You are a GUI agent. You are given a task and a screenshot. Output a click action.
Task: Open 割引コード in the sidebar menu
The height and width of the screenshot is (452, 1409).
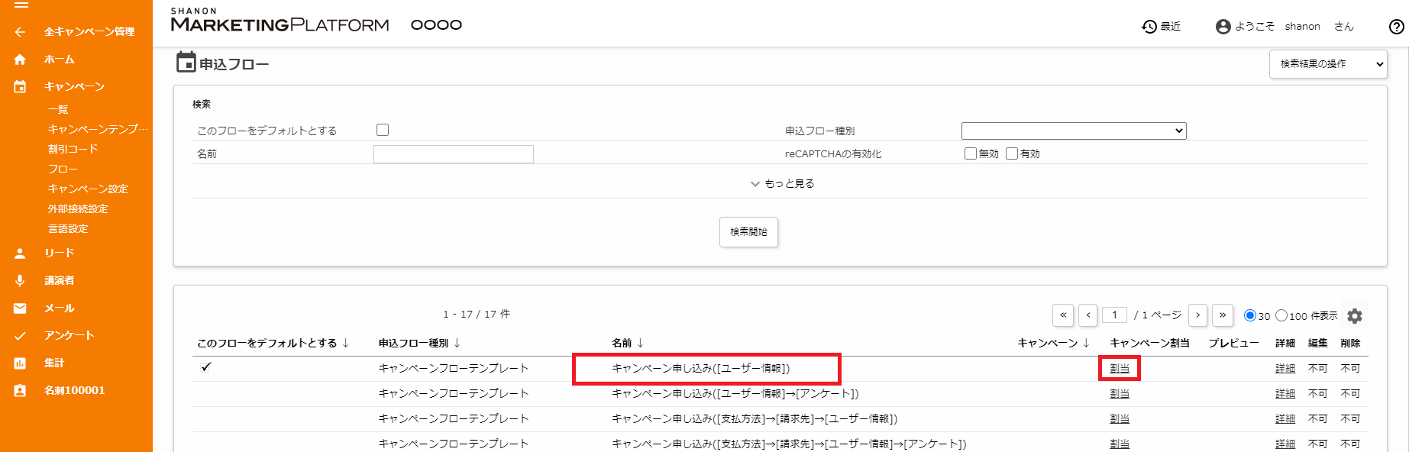(73, 150)
